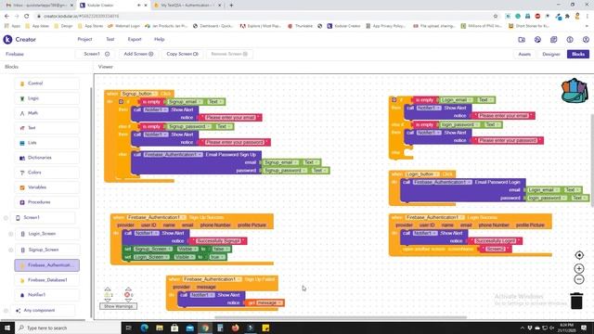Select Signup_Screen component blocks
Image resolution: width=594 pixels, height=334 pixels.
tap(47, 250)
